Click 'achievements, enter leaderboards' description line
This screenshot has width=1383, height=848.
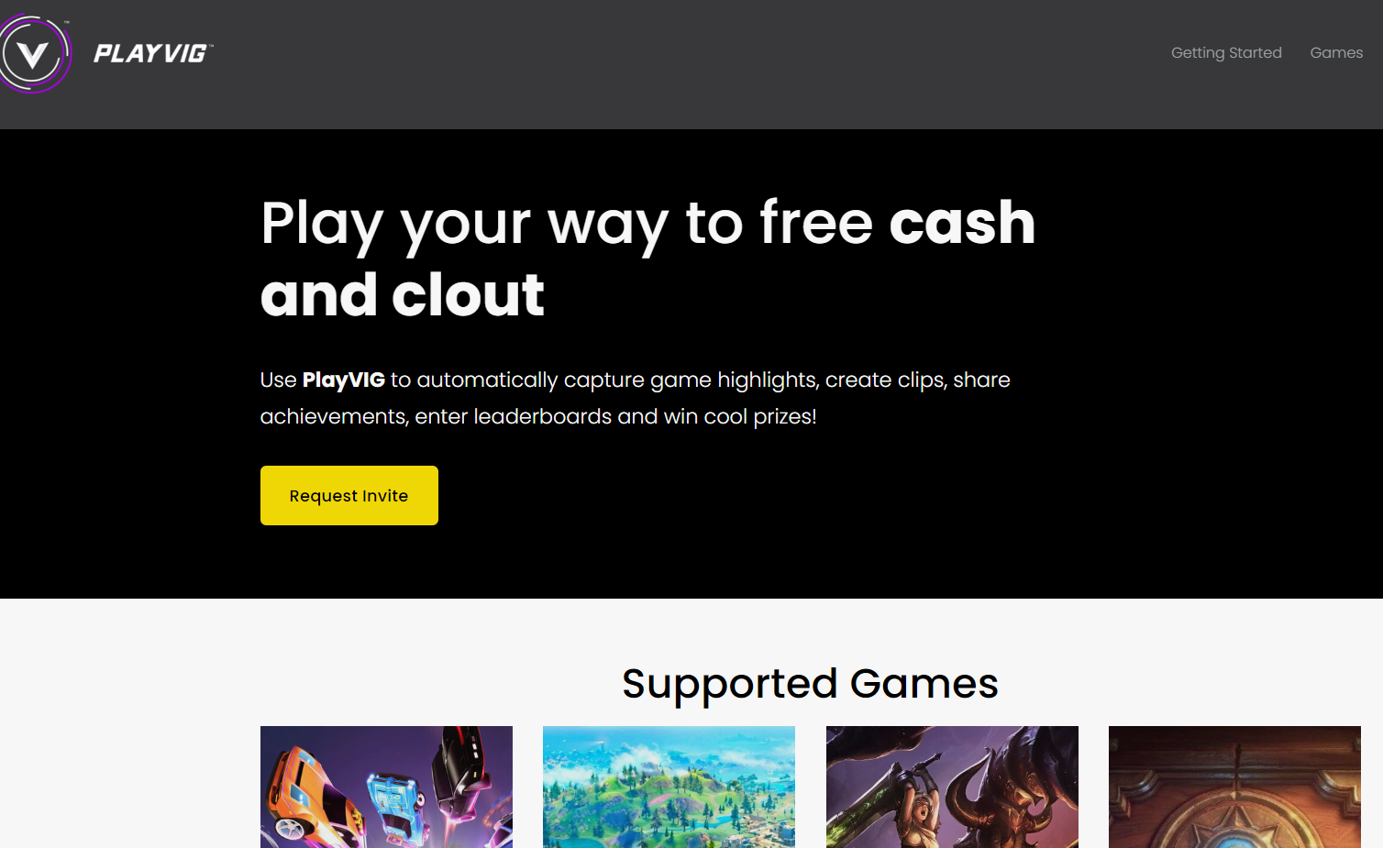coord(436,416)
